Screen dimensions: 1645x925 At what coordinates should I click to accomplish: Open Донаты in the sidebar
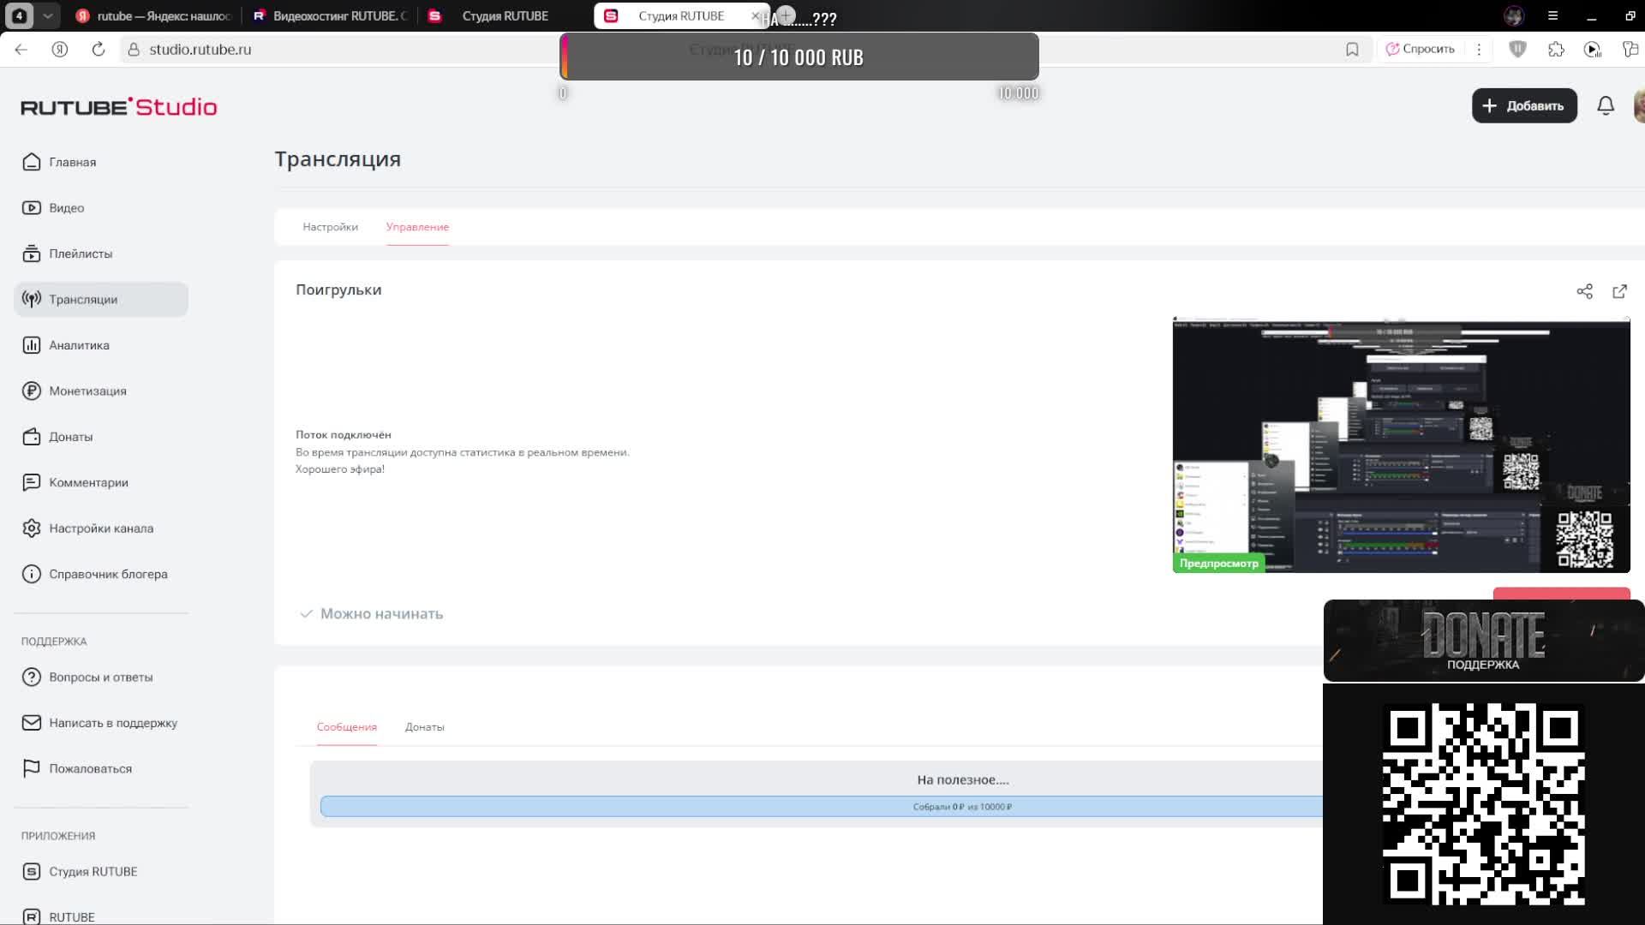(x=70, y=437)
